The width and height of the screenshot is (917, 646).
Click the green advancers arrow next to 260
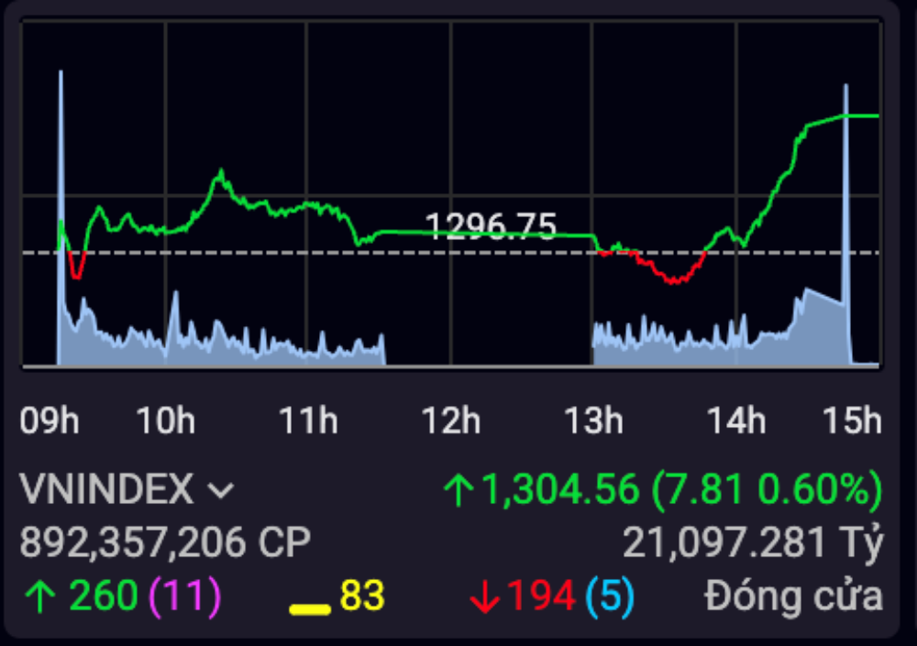pos(39,597)
